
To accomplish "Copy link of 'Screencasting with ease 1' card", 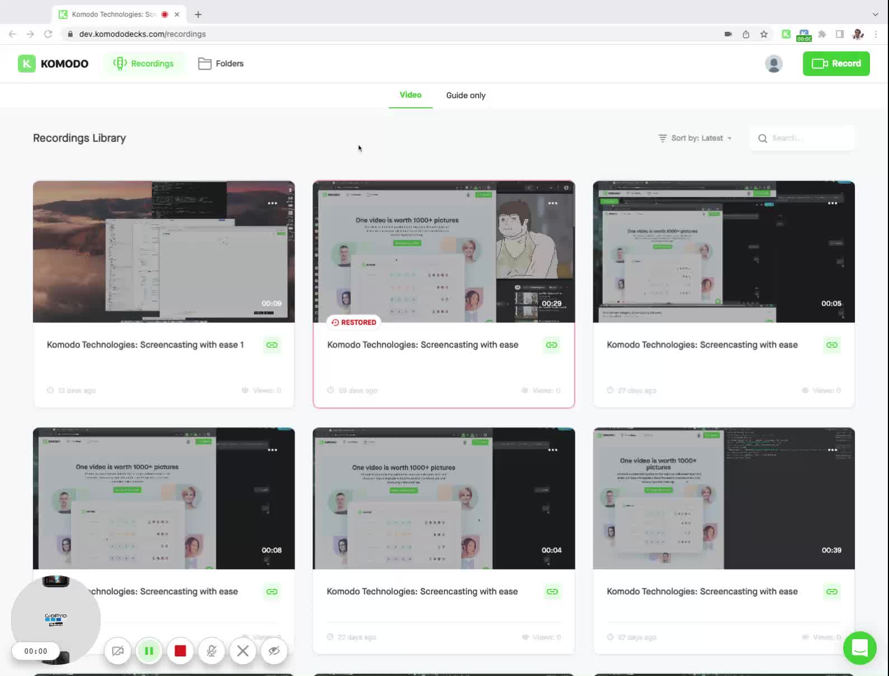I will coord(272,345).
